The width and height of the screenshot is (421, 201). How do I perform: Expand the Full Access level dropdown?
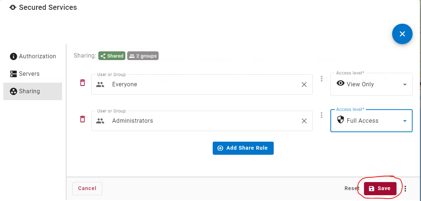point(405,121)
